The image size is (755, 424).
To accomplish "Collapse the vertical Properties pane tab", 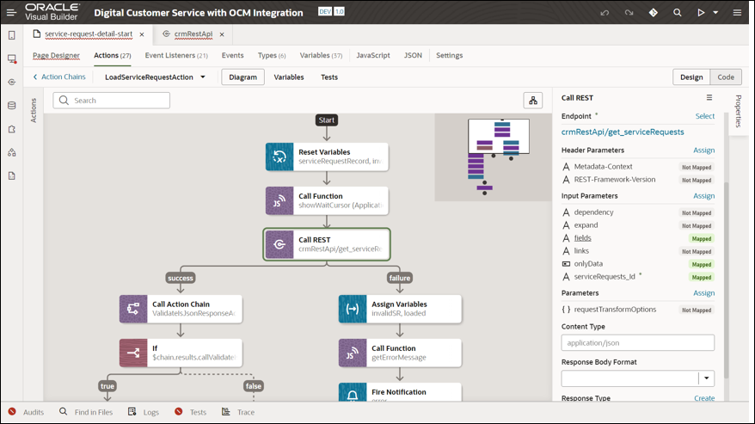I will [x=738, y=111].
